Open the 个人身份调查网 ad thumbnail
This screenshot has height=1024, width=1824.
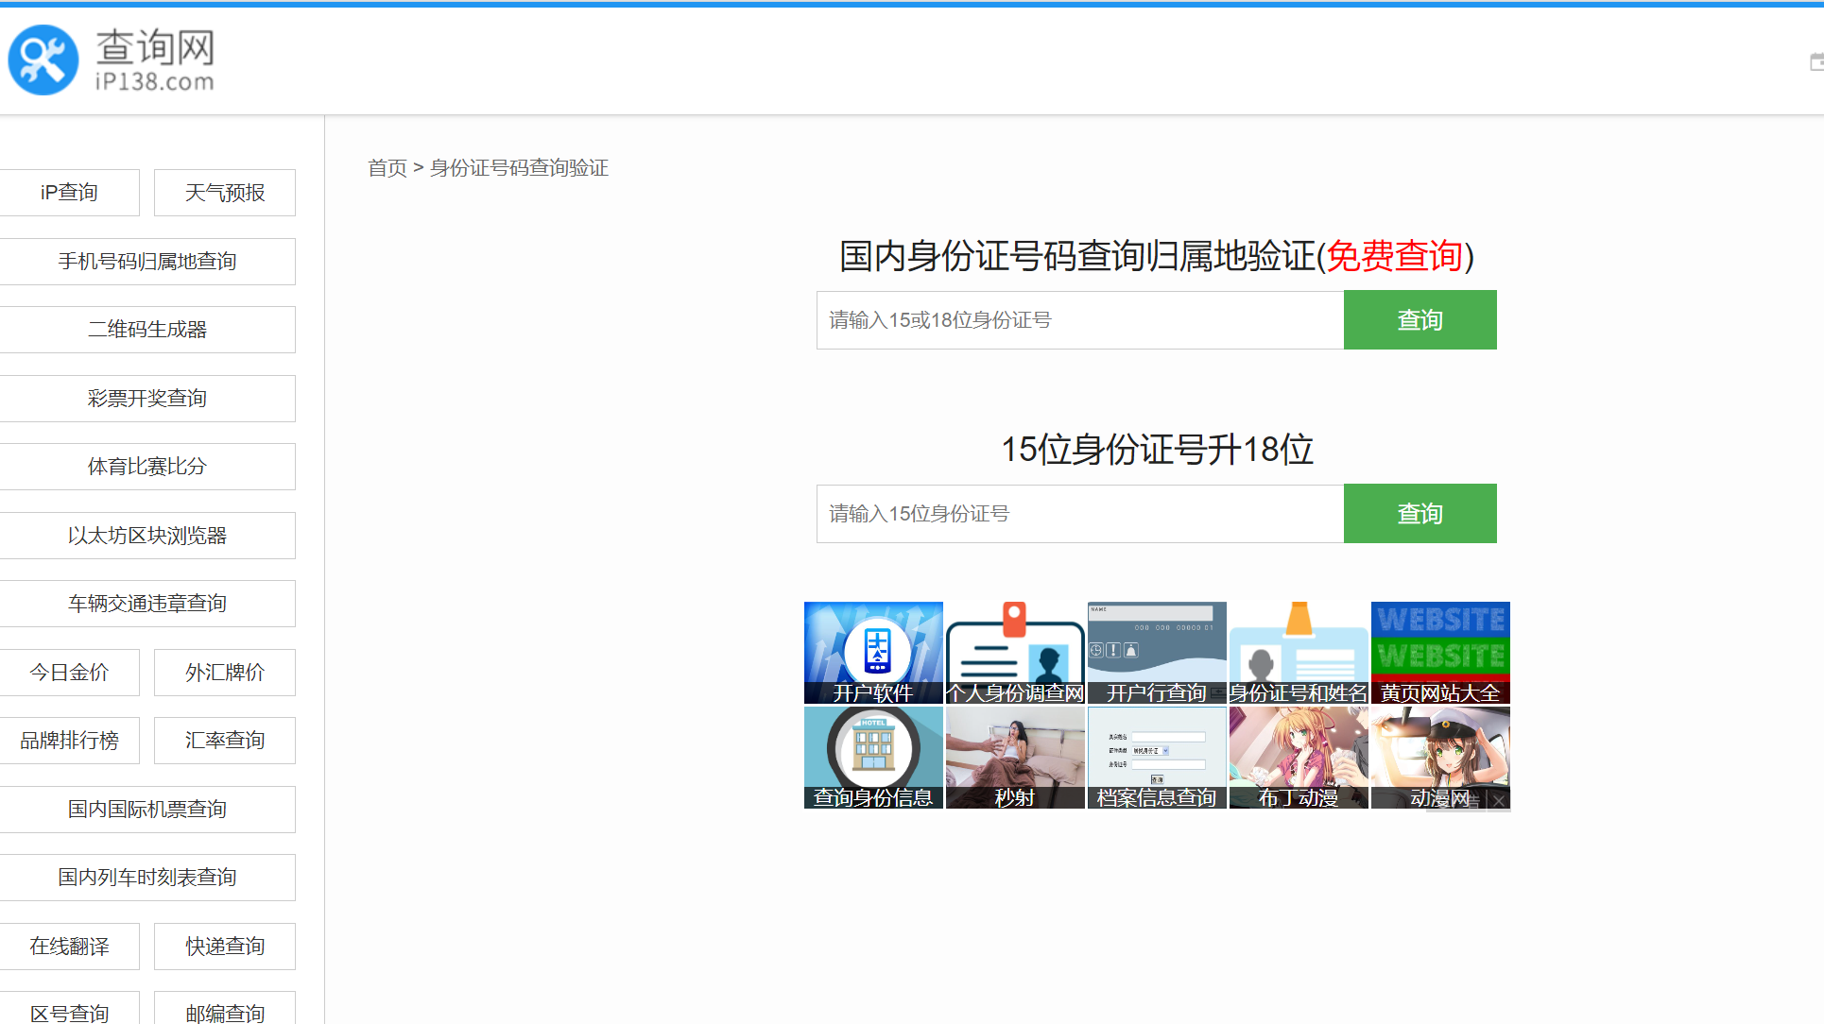click(1015, 653)
